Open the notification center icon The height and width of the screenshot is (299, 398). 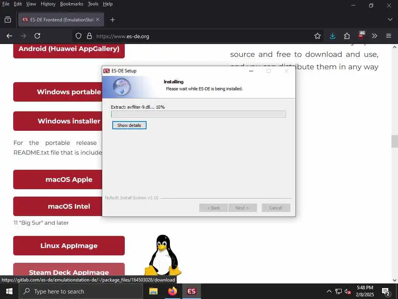[386, 292]
